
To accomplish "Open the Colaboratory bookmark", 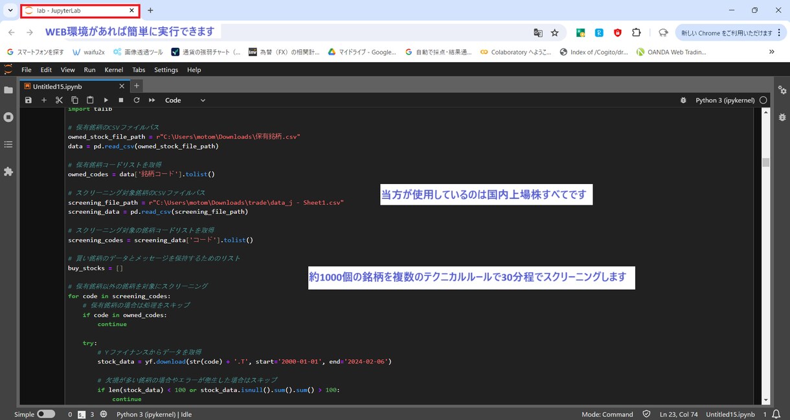I will [515, 52].
